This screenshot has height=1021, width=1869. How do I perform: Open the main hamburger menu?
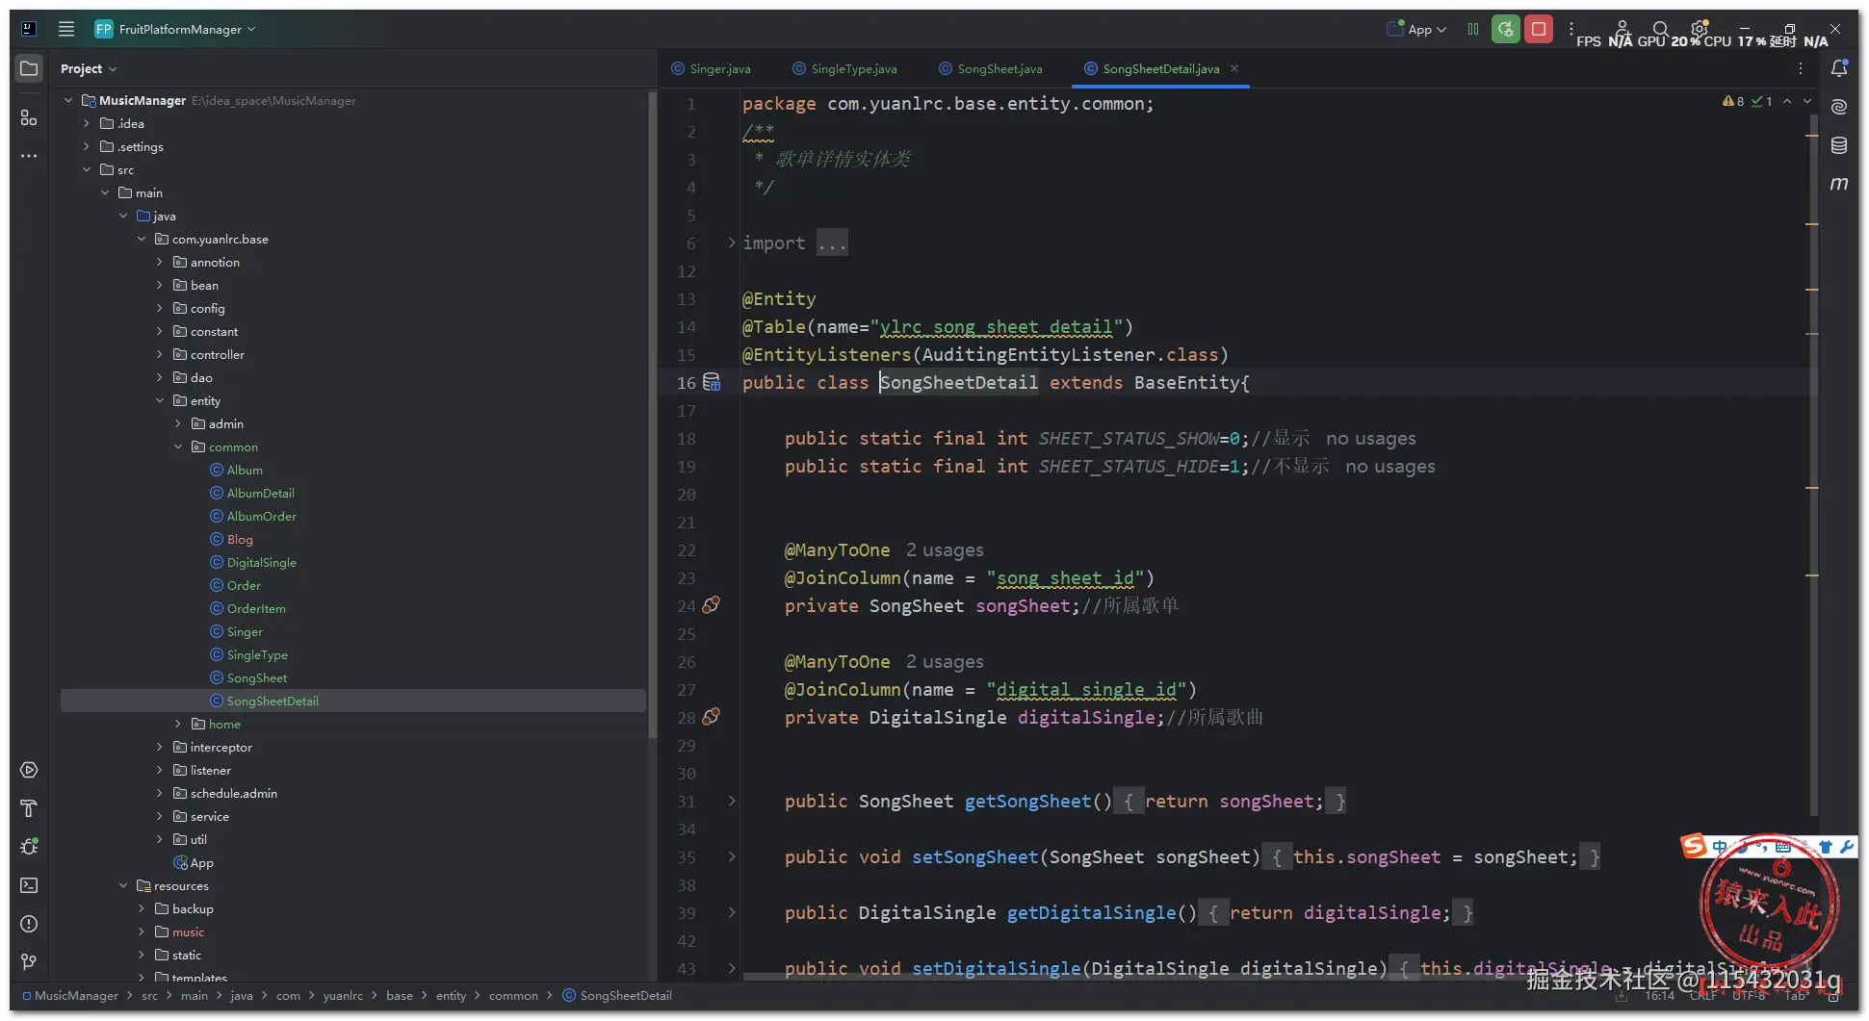(x=66, y=29)
